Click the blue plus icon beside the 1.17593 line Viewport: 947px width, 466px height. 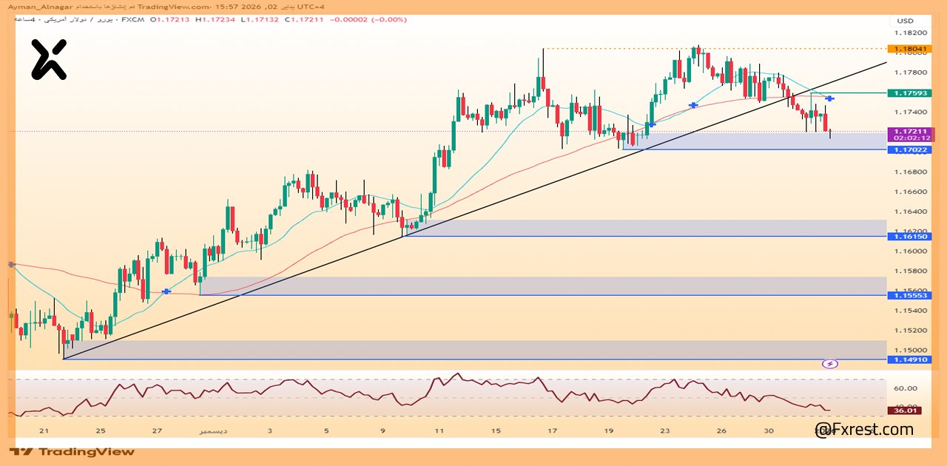(830, 98)
